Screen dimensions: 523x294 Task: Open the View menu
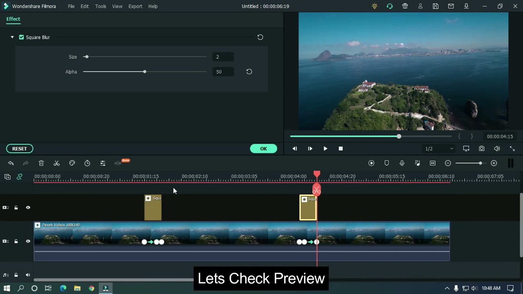click(117, 6)
